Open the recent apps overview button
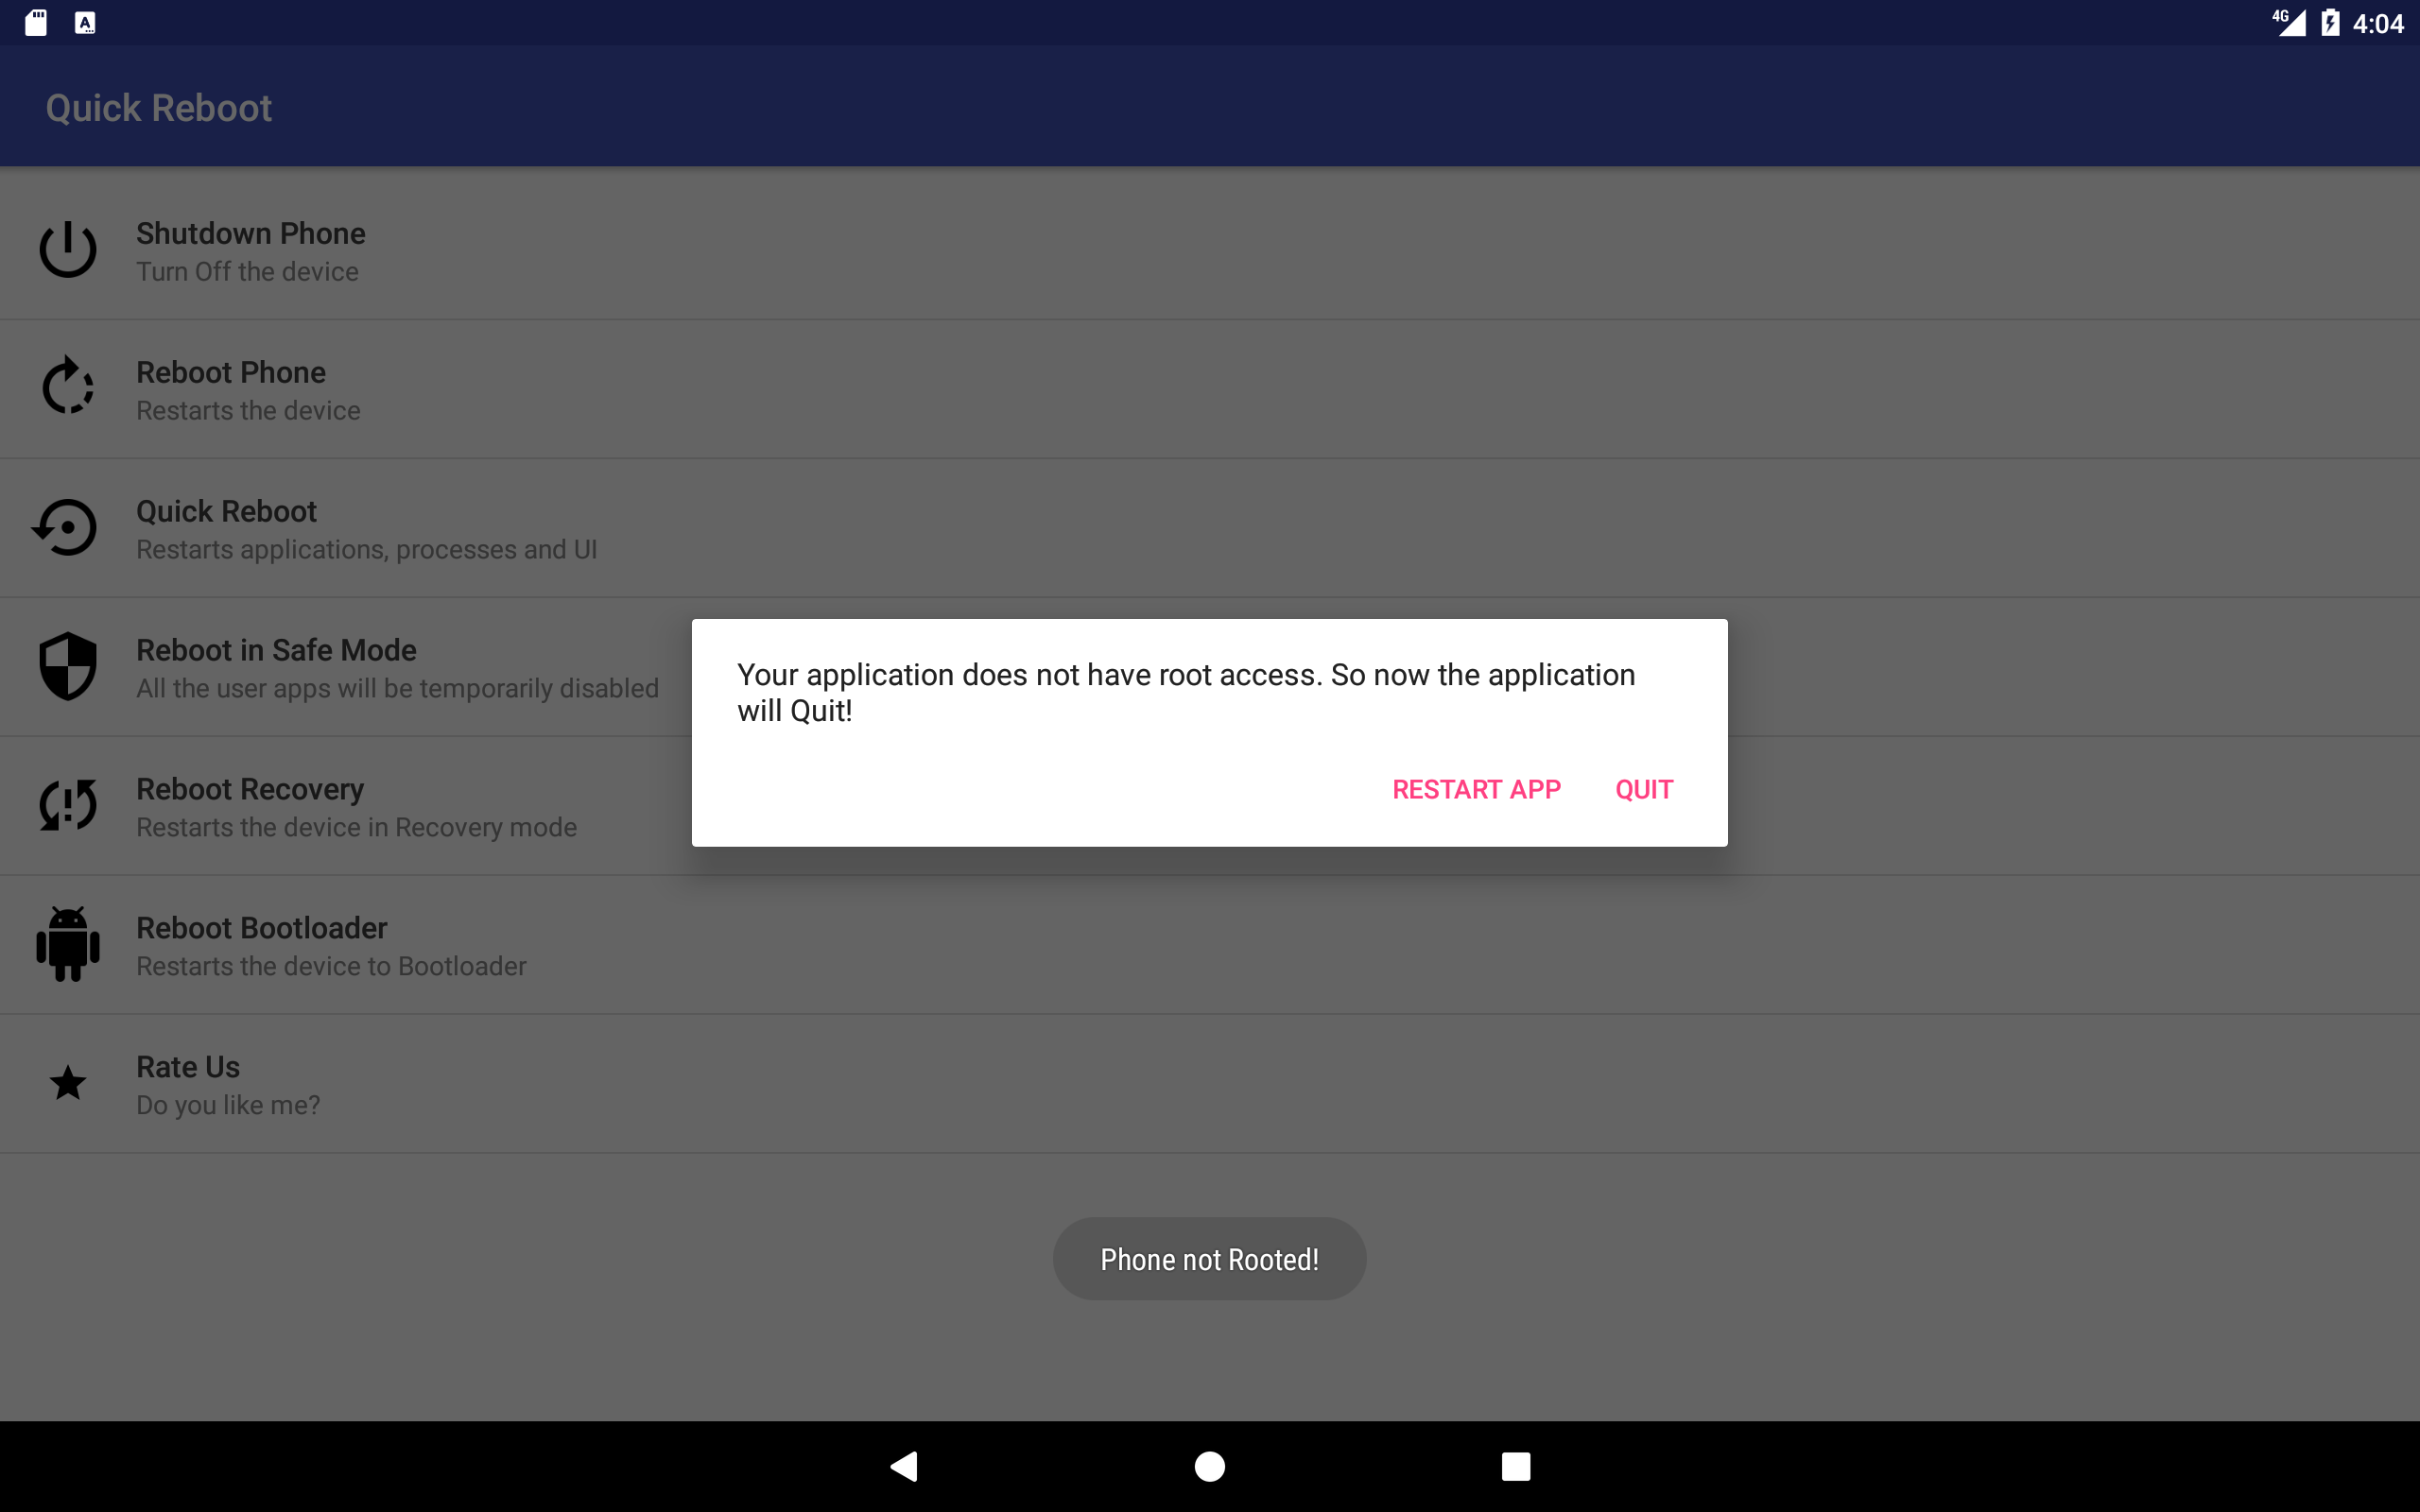The height and width of the screenshot is (1512, 2420). [1516, 1466]
